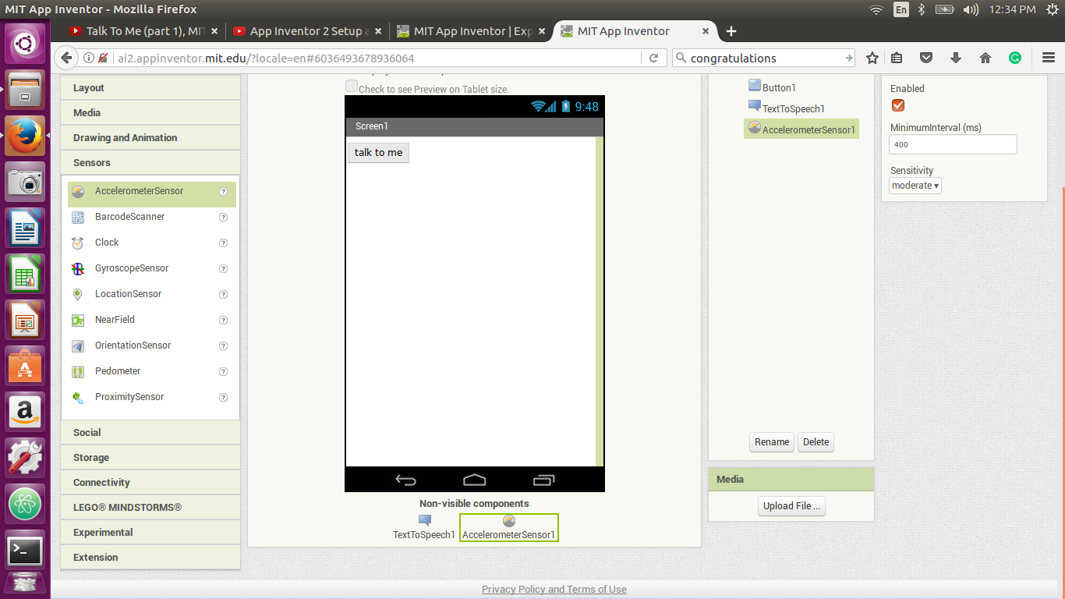Expand the Storage palette section
The image size is (1065, 599).
[x=150, y=458]
